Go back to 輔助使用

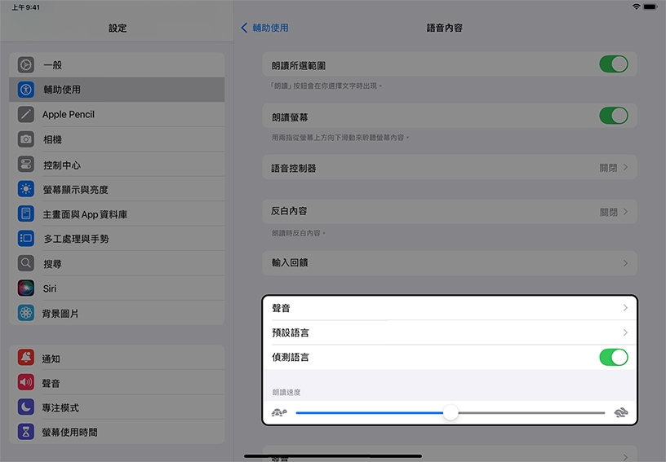click(265, 28)
